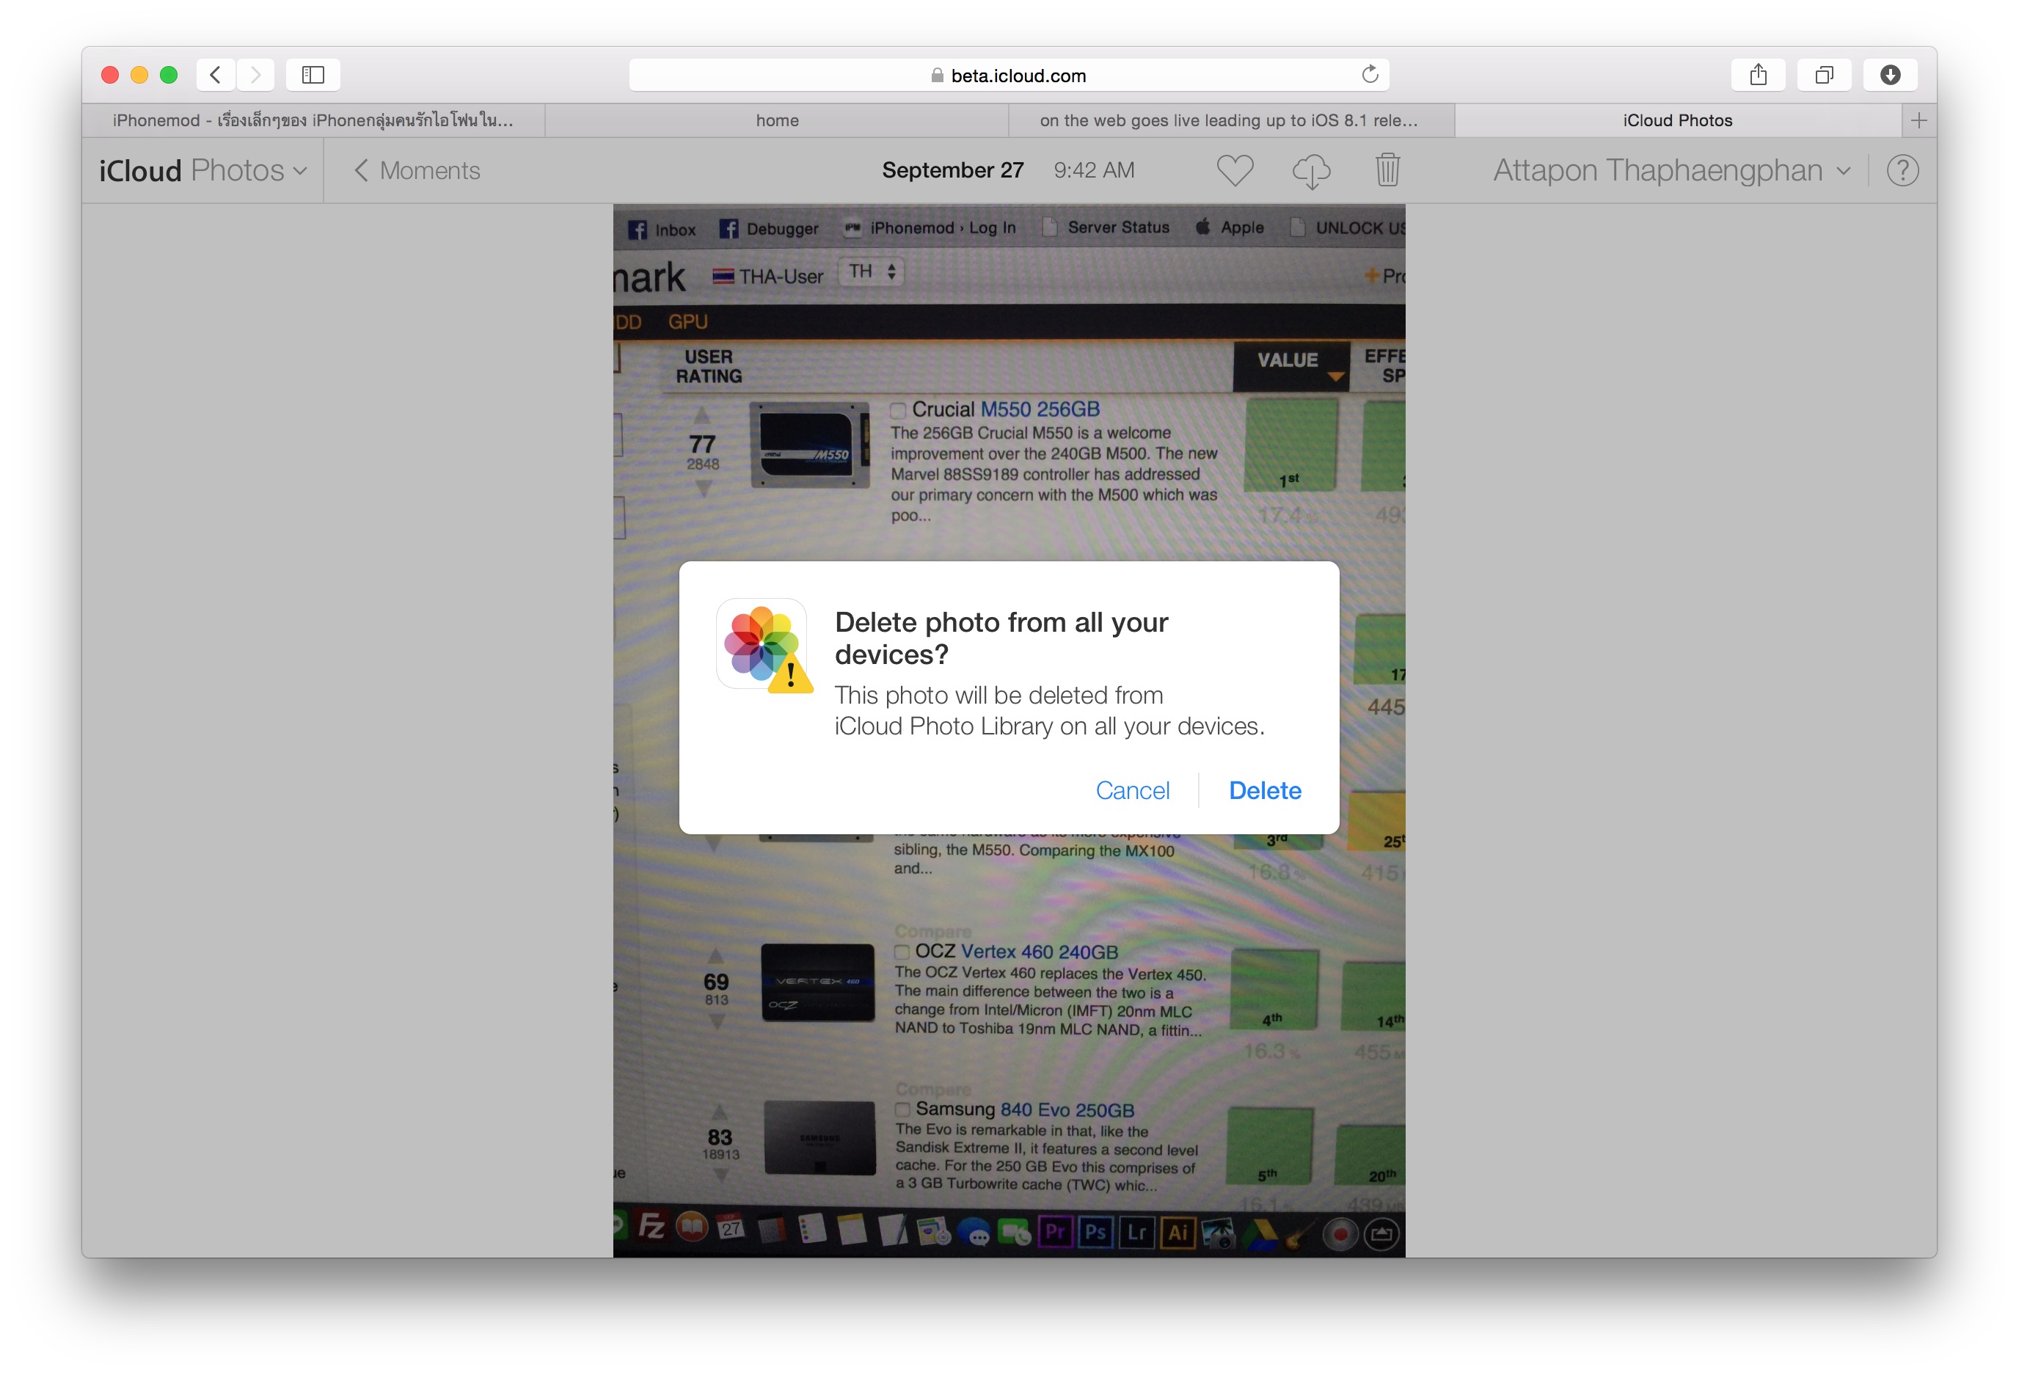
Task: Download the photo with the cloud icon
Action: pyautogui.click(x=1311, y=170)
